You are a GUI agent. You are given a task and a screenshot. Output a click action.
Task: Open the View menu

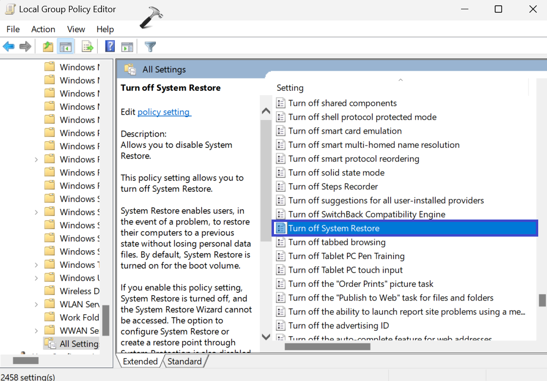(76, 29)
